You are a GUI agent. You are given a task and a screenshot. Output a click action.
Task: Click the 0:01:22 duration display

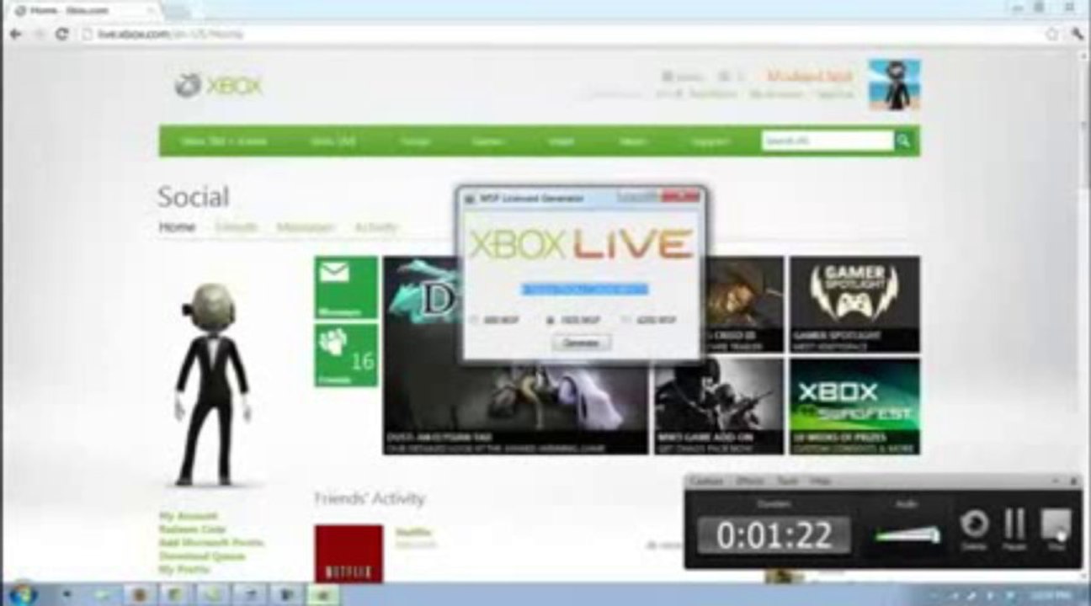[774, 535]
